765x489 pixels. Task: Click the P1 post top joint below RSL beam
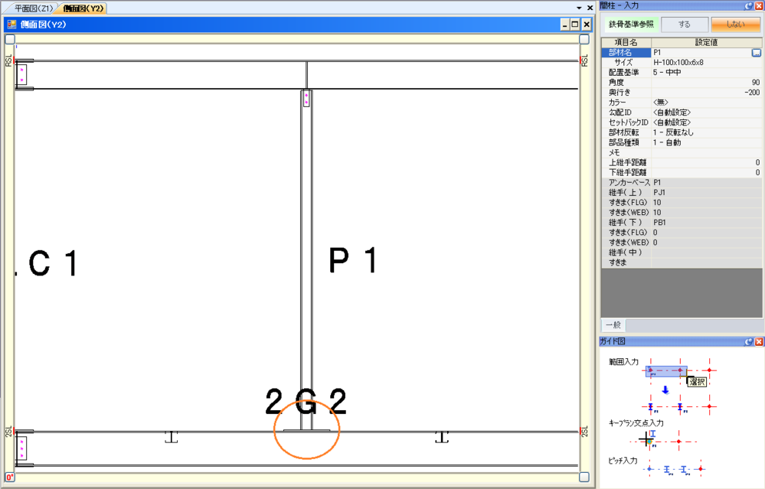(x=306, y=99)
